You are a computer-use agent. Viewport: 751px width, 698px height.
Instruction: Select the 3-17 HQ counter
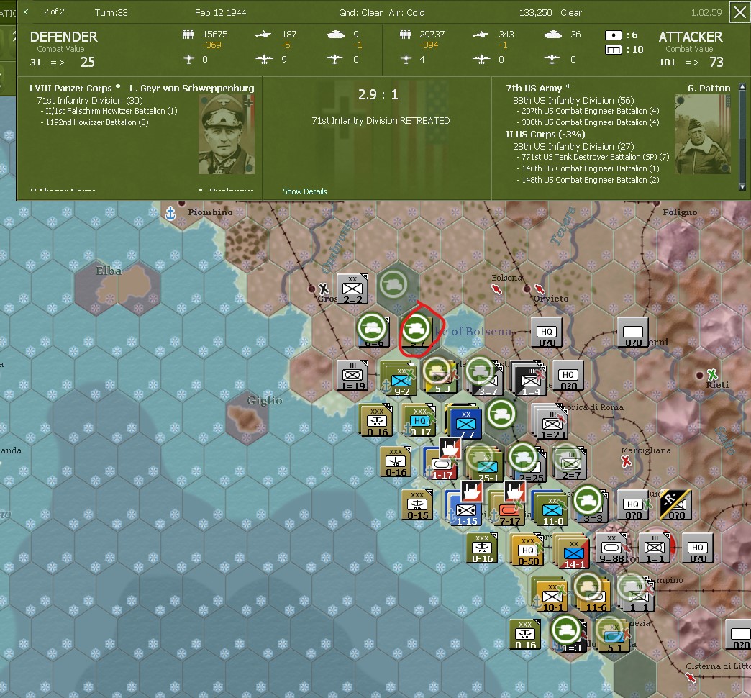click(x=419, y=421)
